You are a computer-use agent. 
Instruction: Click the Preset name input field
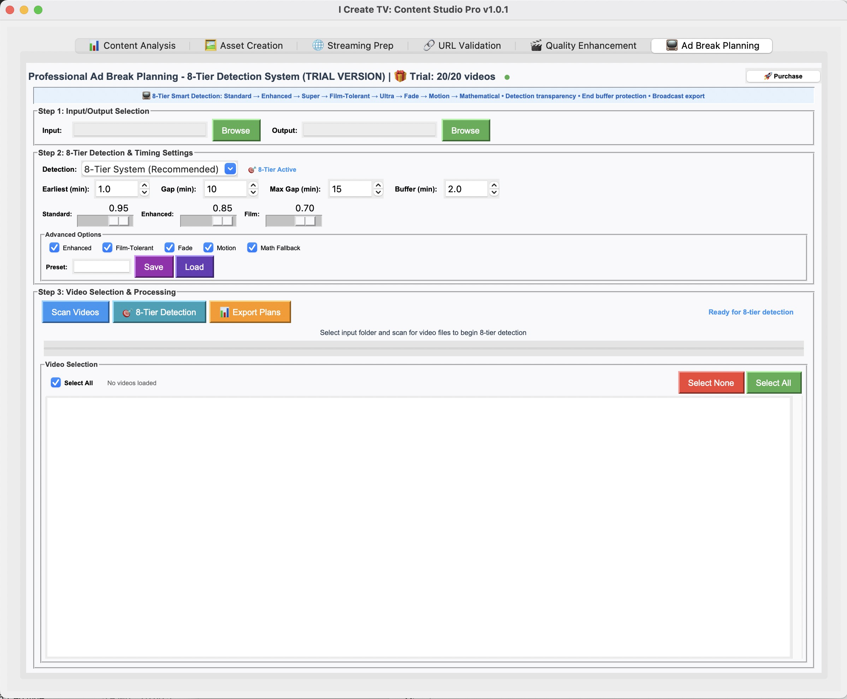(x=102, y=267)
